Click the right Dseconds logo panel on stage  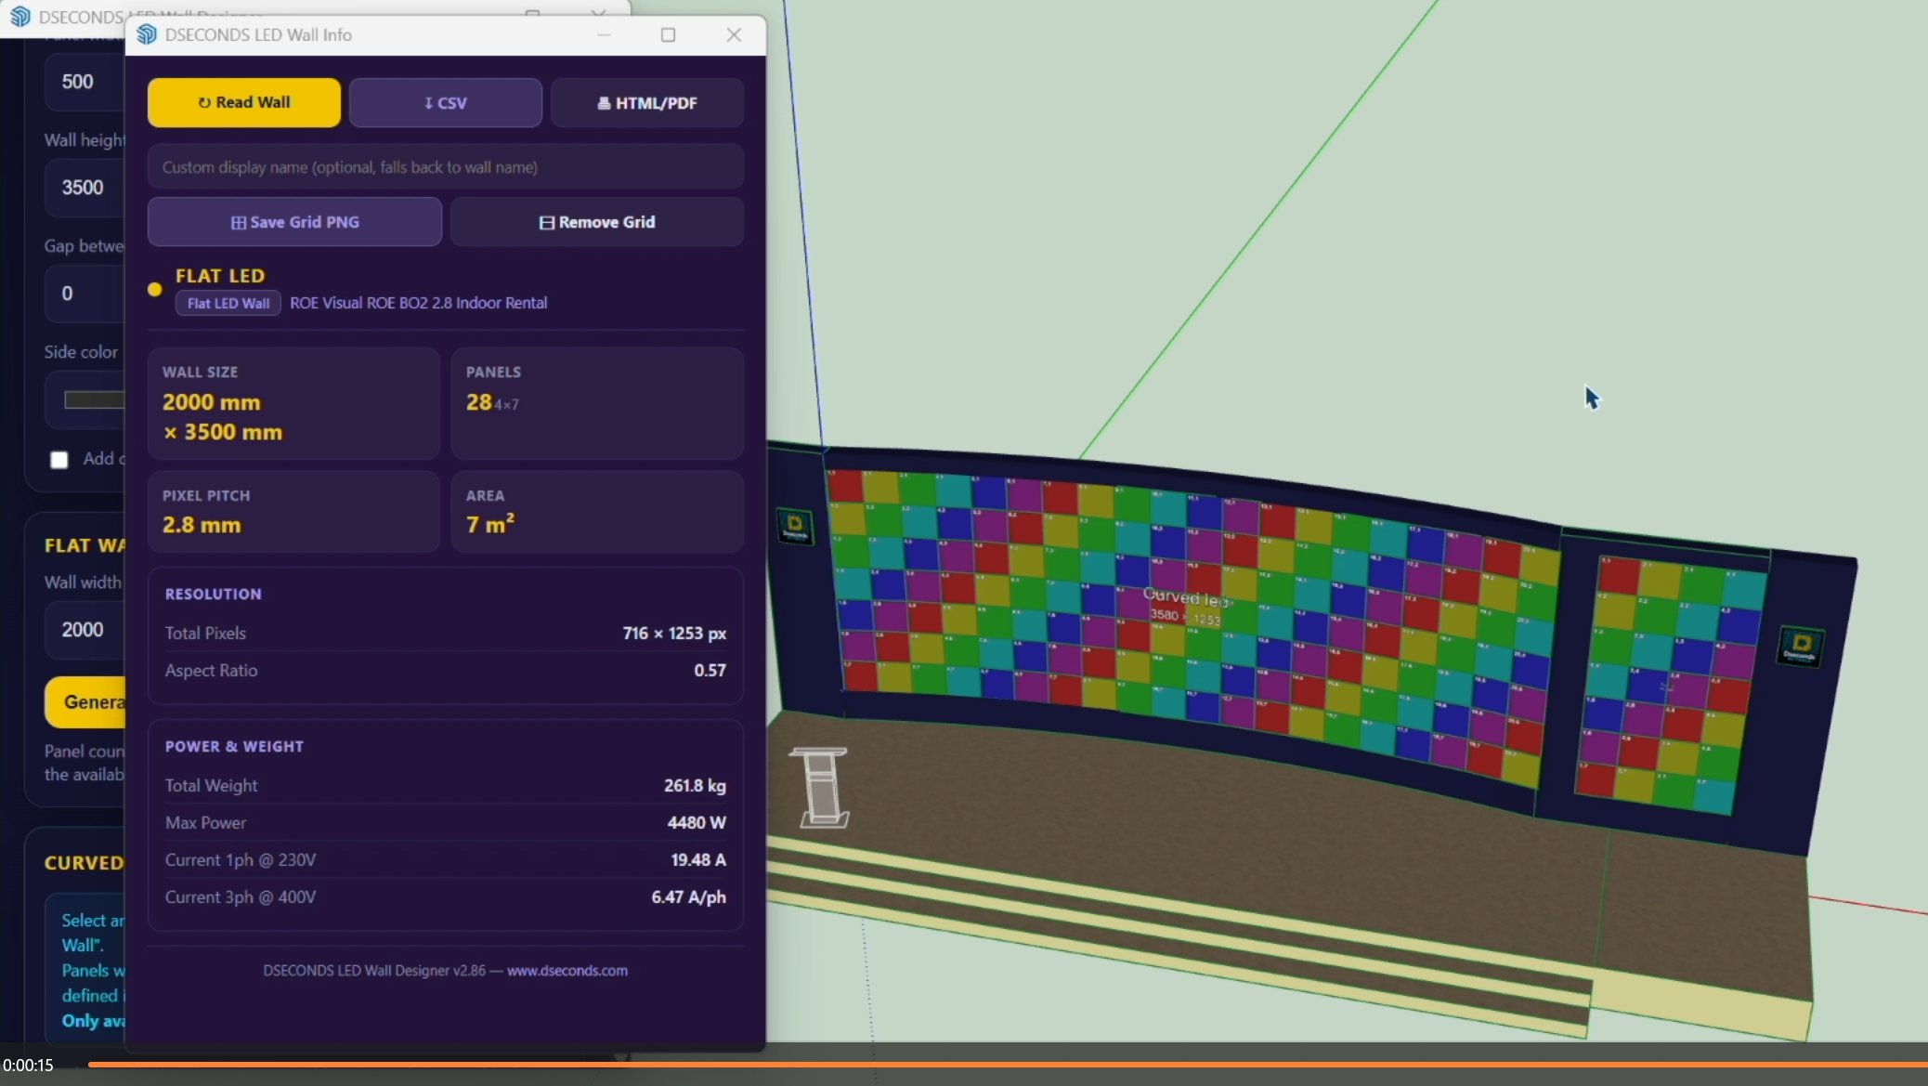pos(1800,647)
